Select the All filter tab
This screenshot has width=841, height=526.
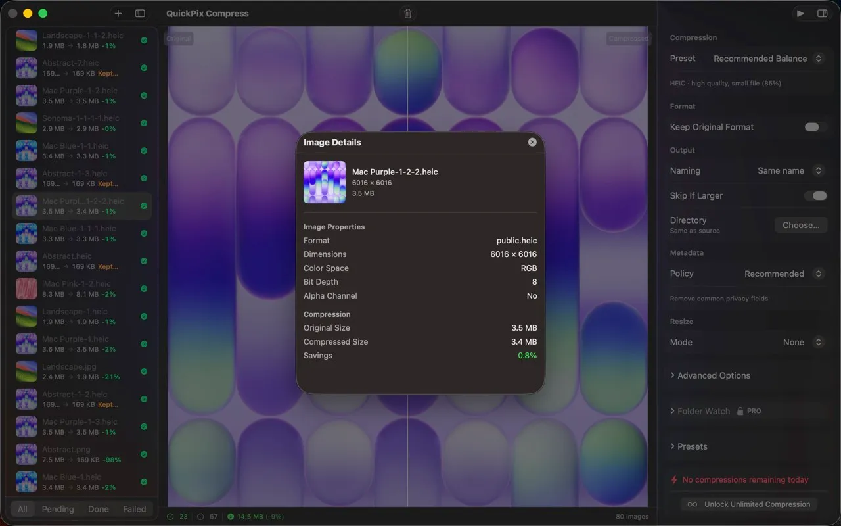point(23,509)
